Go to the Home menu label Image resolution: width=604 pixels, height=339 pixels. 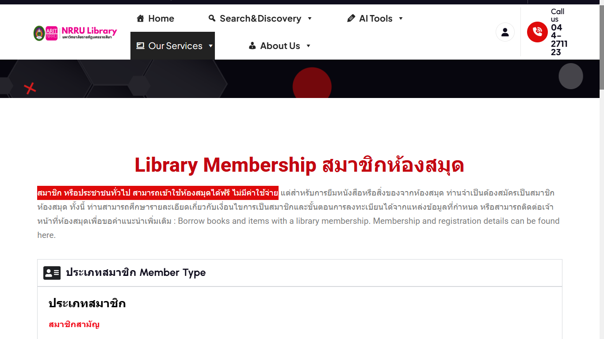click(161, 19)
